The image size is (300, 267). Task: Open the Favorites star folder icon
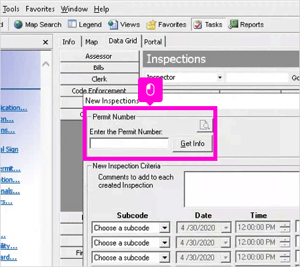[151, 25]
